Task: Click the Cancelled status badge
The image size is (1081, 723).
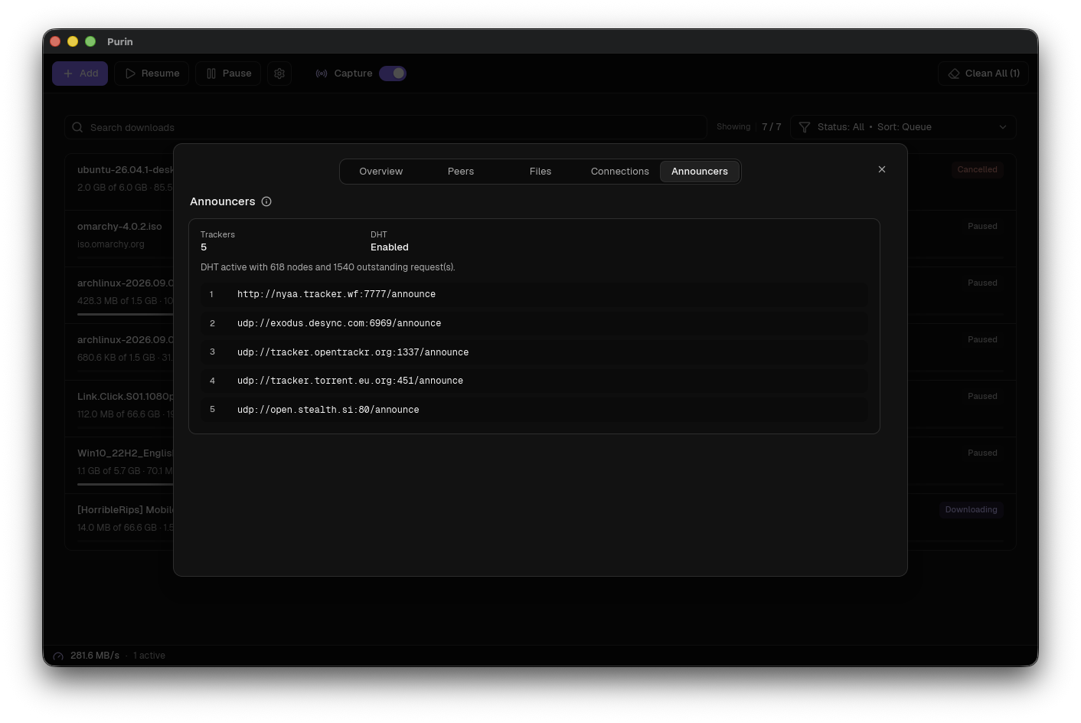Action: pyautogui.click(x=977, y=170)
